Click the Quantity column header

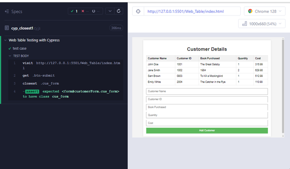pos(245,58)
